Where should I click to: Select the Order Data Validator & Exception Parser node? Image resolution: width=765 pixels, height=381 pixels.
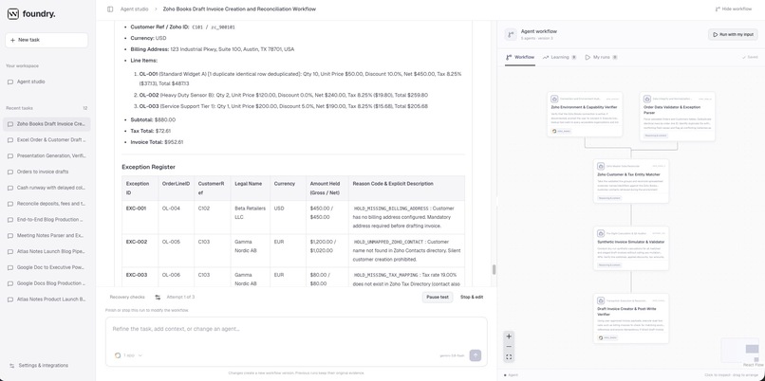677,117
